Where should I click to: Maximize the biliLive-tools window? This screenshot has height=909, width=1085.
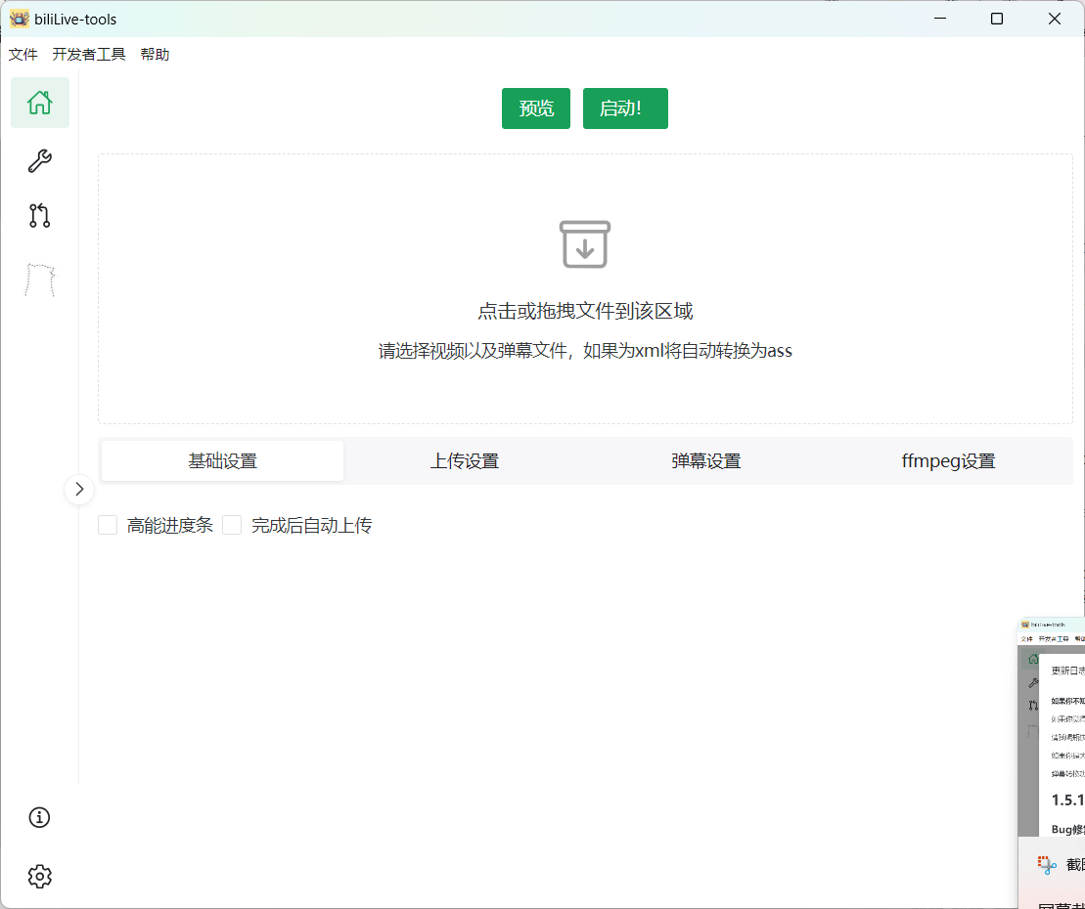[996, 19]
